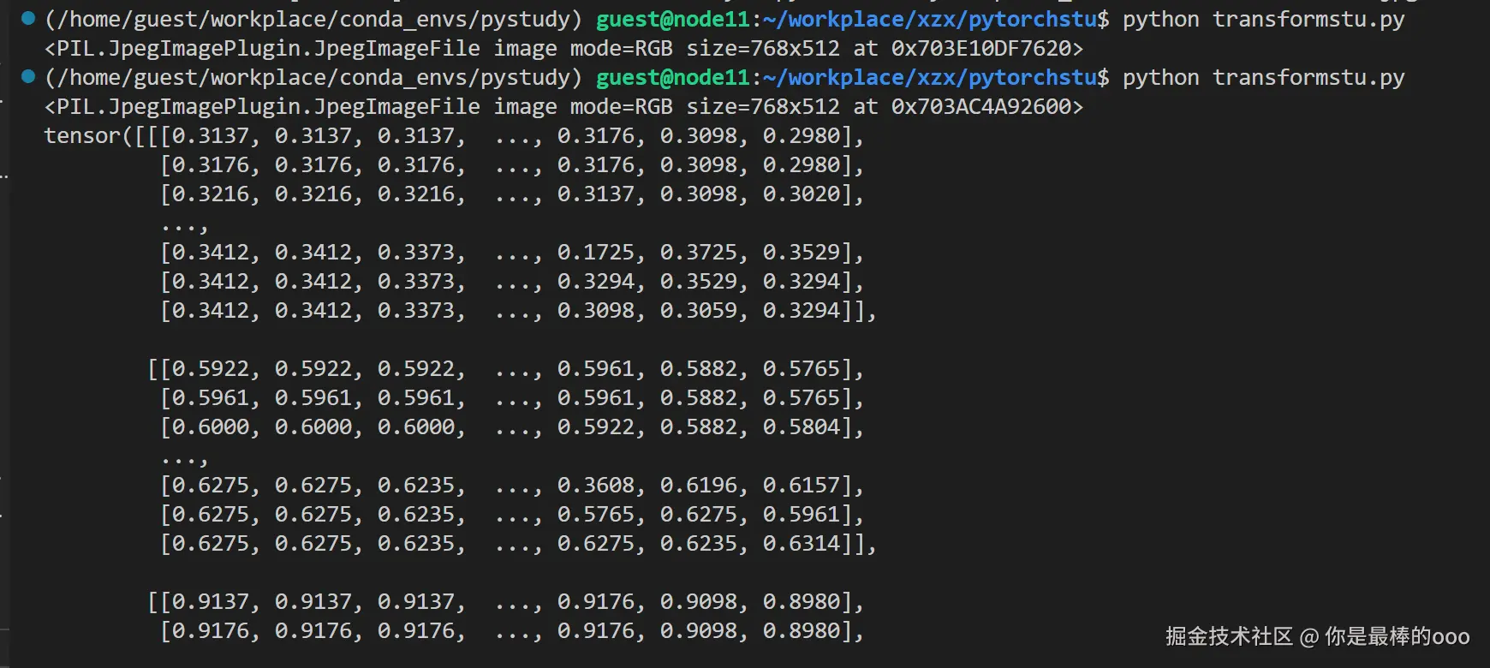Click the second ~/workplace/xzx/pytorchstu directory path
1490x668 pixels.
pos(929,77)
